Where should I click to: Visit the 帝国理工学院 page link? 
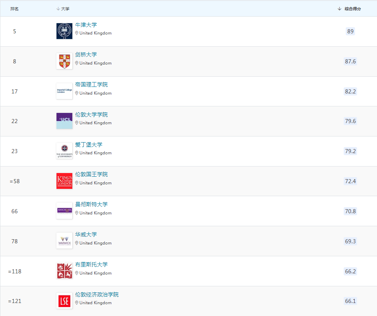coord(91,84)
